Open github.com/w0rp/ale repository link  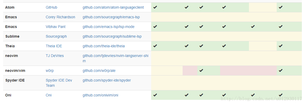point(99,71)
